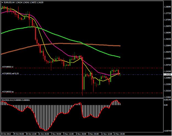Click the 6 Nov 20:00 time label

[81, 134]
